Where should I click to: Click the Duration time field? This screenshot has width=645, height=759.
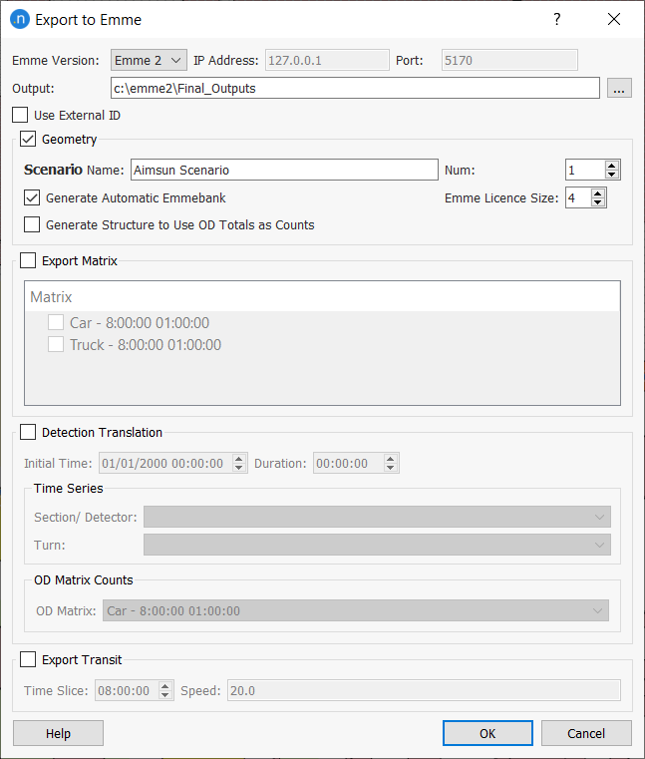pos(349,463)
